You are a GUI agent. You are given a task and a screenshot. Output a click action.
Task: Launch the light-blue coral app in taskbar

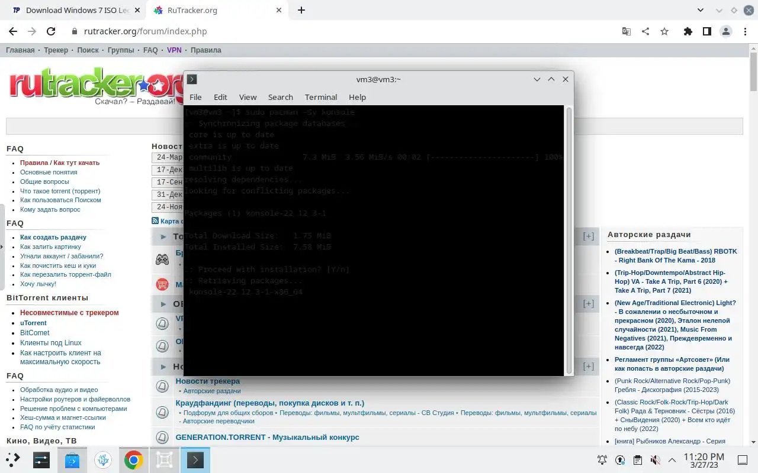103,459
